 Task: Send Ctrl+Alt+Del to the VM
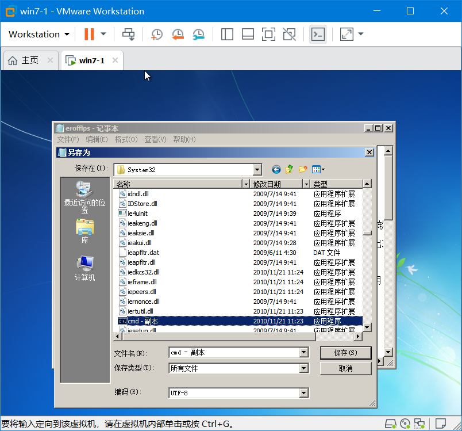click(129, 34)
